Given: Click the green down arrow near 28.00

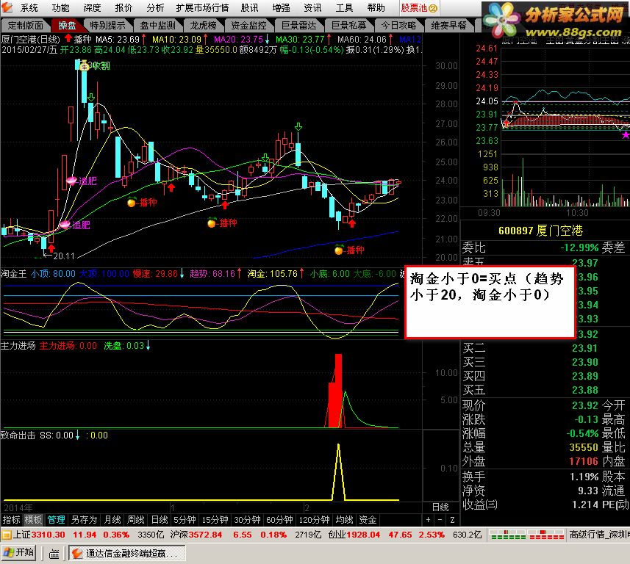Looking at the screenshot, I should coord(91,97).
